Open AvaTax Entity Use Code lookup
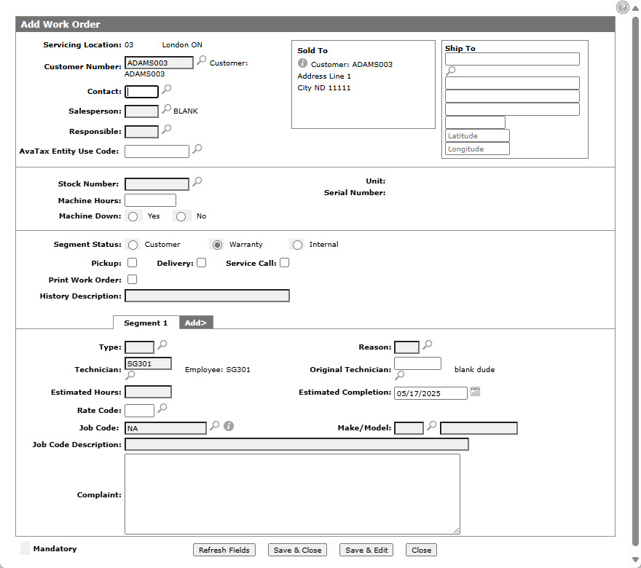 click(x=197, y=149)
